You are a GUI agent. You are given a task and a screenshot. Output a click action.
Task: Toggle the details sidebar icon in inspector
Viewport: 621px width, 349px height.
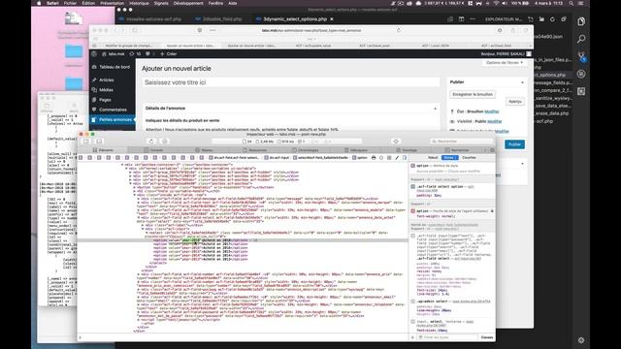pyautogui.click(x=405, y=157)
